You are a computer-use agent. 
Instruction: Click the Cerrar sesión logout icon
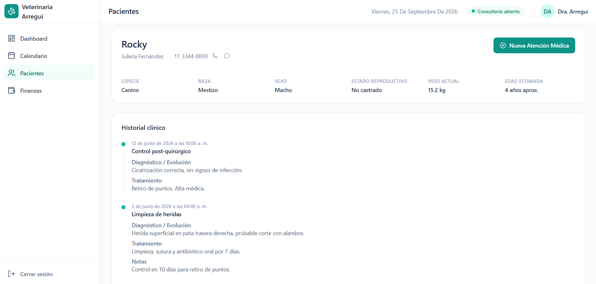11,274
